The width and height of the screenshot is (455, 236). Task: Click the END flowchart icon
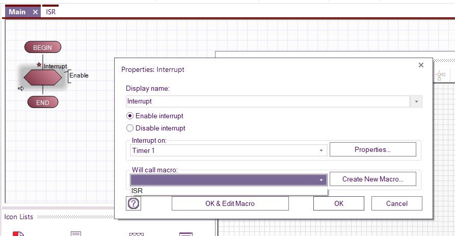tap(43, 102)
